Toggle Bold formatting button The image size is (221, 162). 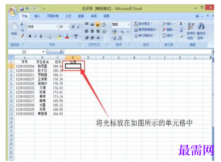[x=30, y=36]
